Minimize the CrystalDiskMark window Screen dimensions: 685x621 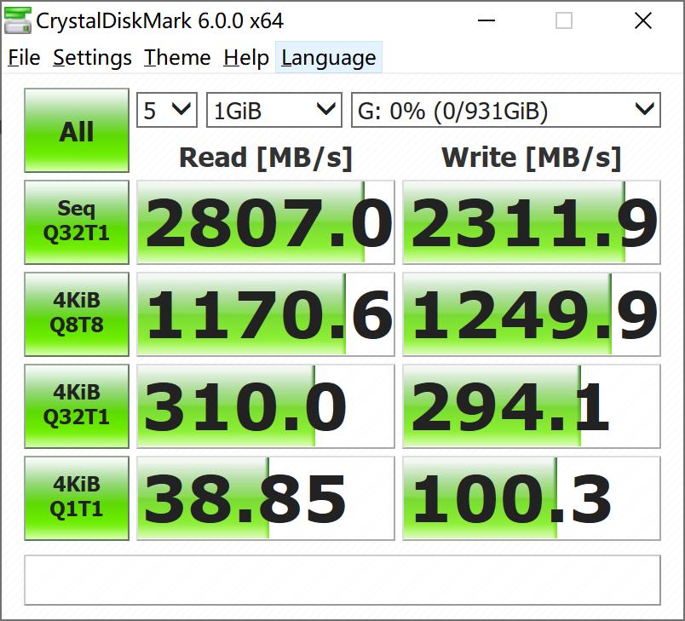(x=486, y=20)
